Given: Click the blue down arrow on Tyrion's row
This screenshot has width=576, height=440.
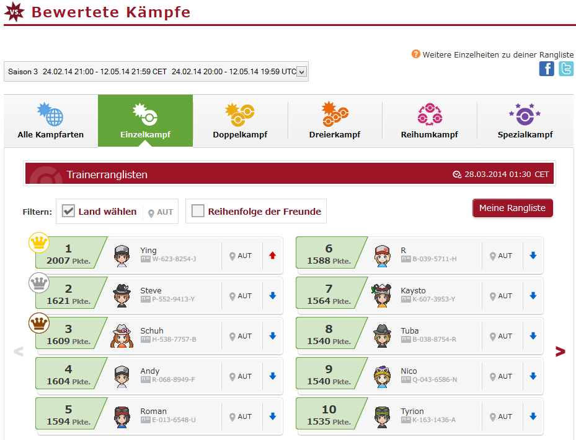Looking at the screenshot, I should 533,416.
